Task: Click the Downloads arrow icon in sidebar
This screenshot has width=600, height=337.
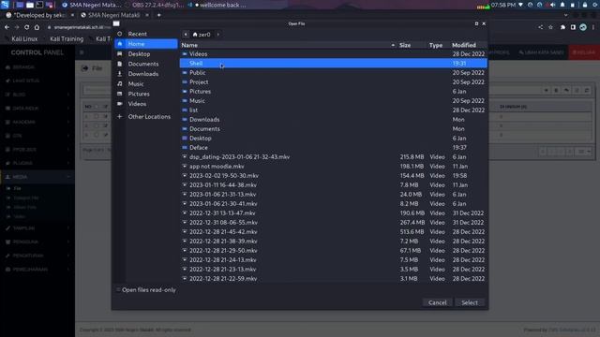Action: pos(120,74)
